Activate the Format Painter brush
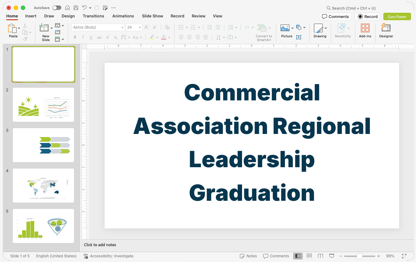The width and height of the screenshot is (416, 262). [25, 39]
